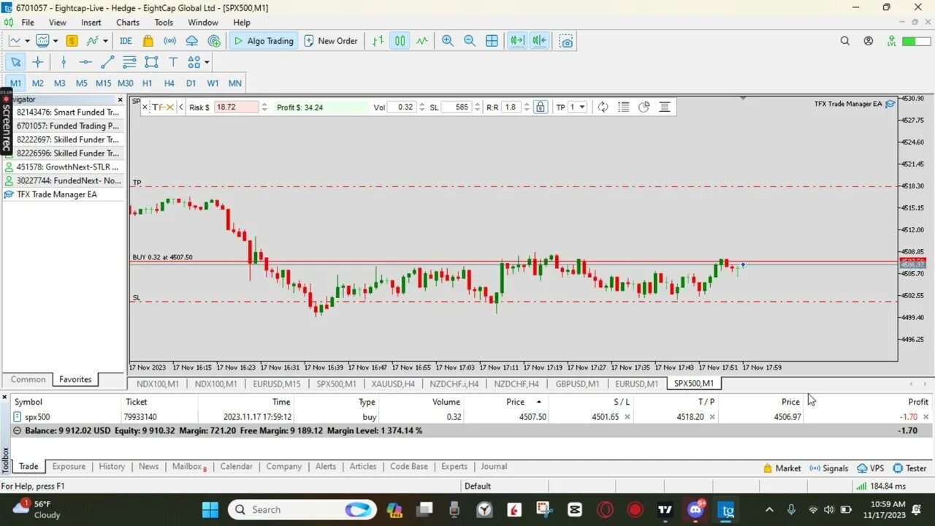This screenshot has height=526, width=935.
Task: Open the chart type dropdown arrow
Action: click(x=27, y=41)
